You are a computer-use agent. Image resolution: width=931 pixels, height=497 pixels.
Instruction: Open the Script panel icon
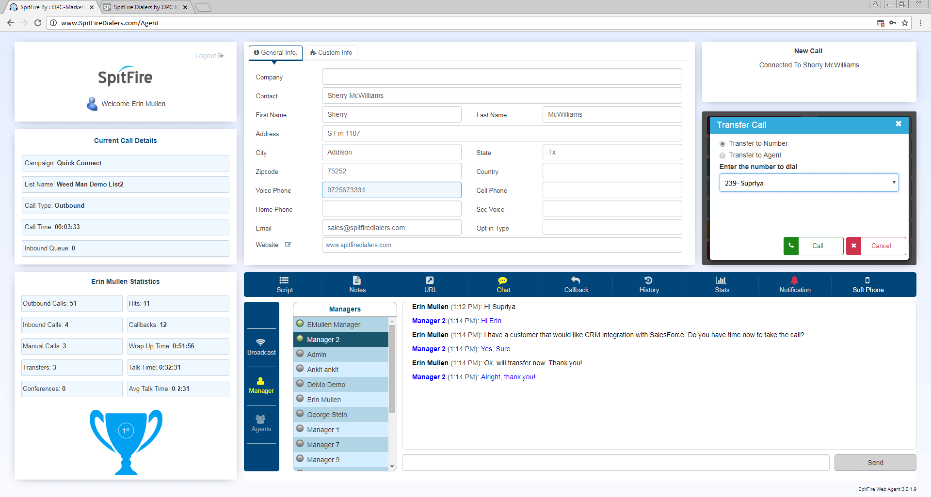pos(284,280)
